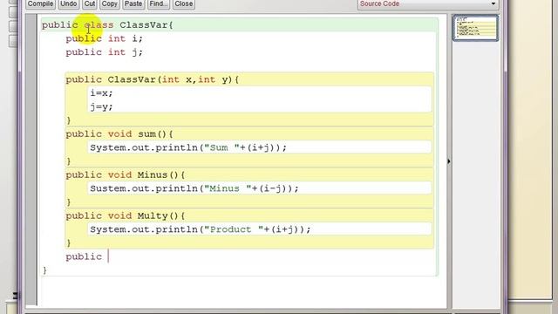The height and width of the screenshot is (314, 558).
Task: Click the code overview thumbnail panel
Action: [475, 28]
